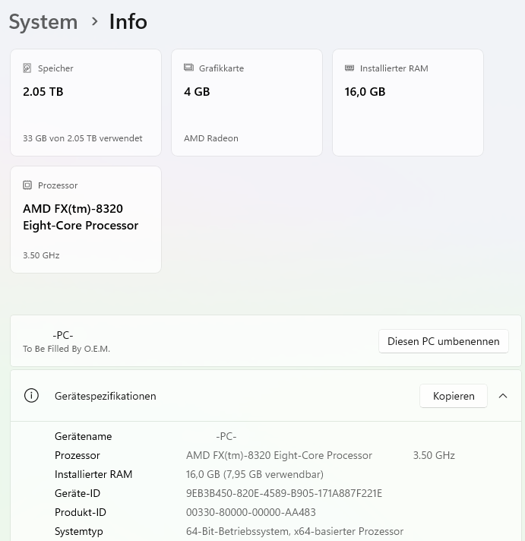Image resolution: width=525 pixels, height=541 pixels.
Task: Open the Speicher 2.05 TB card
Action: (x=86, y=103)
